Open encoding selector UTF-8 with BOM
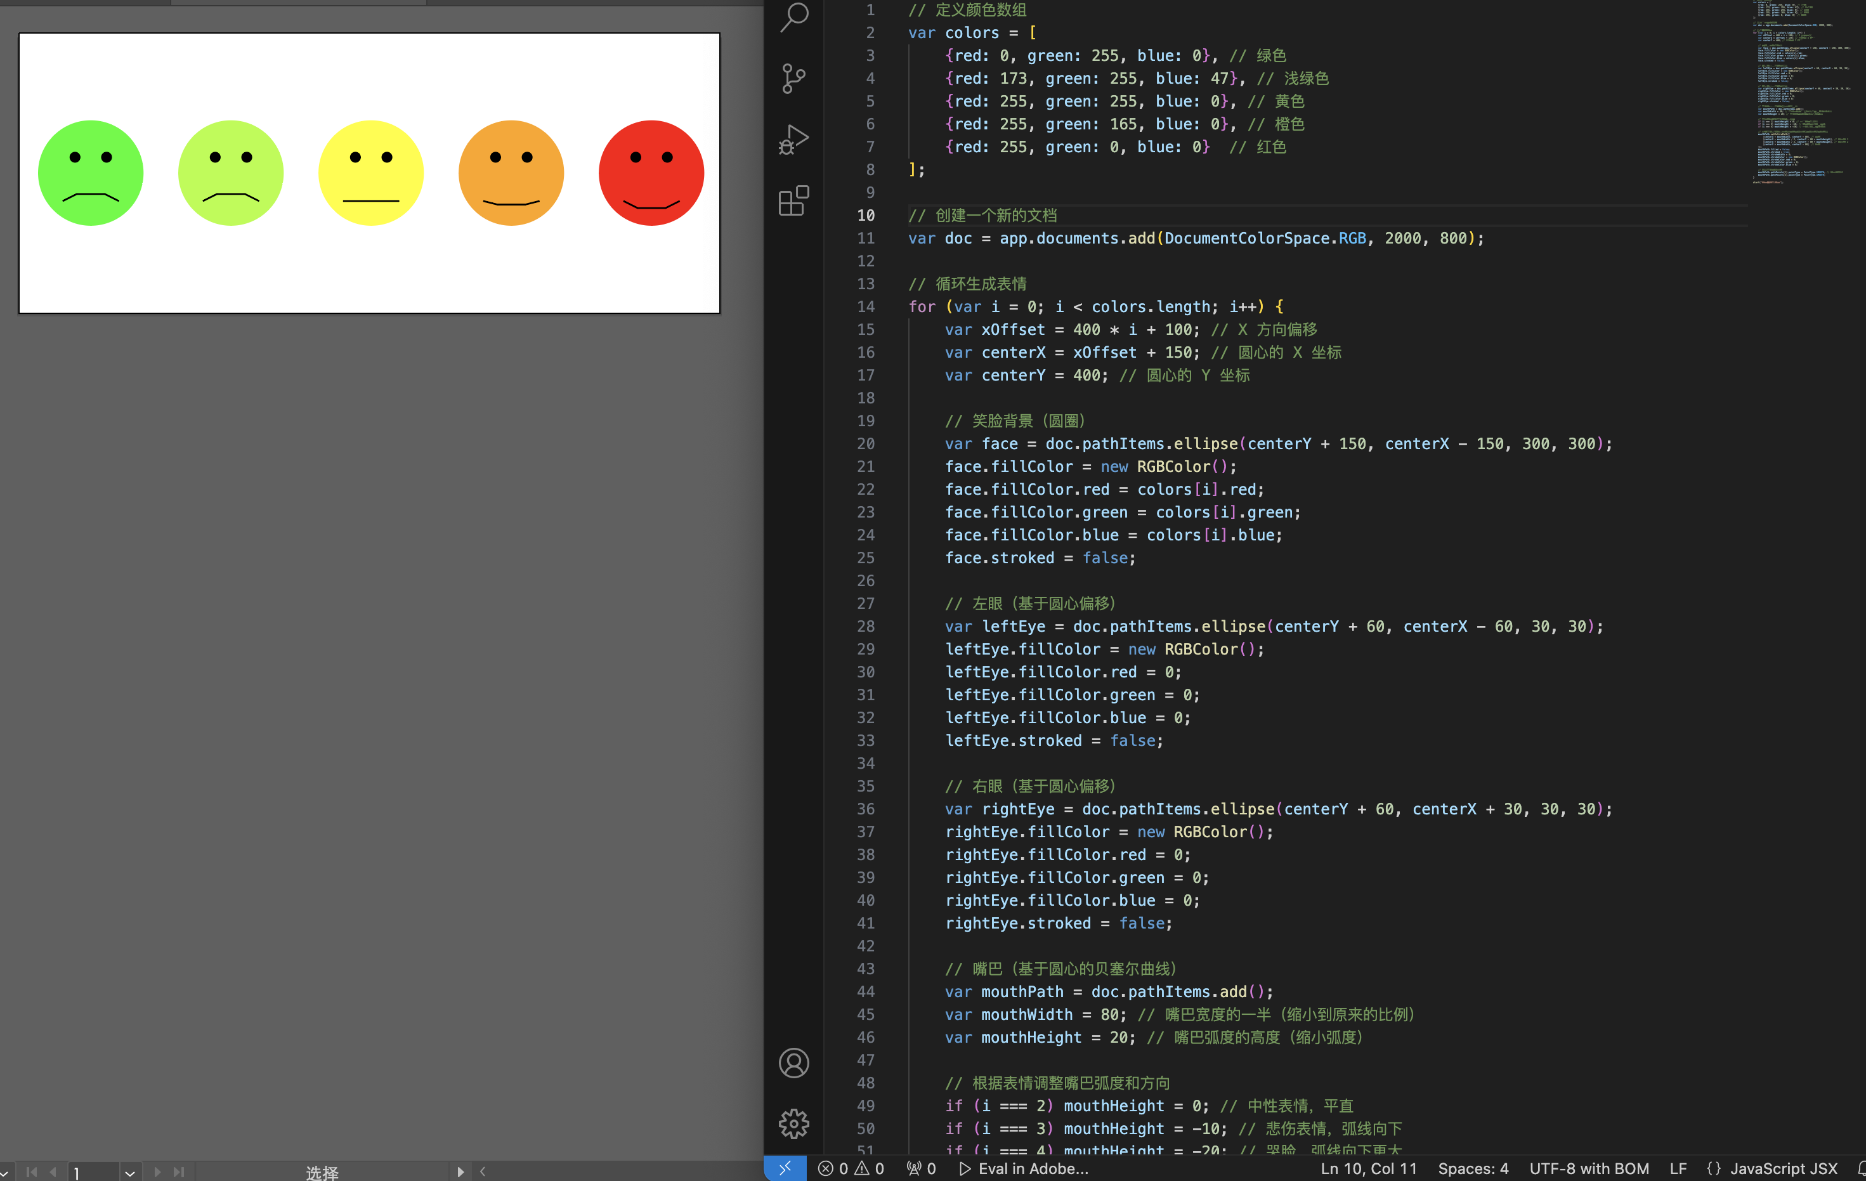The height and width of the screenshot is (1181, 1866). pos(1589,1168)
